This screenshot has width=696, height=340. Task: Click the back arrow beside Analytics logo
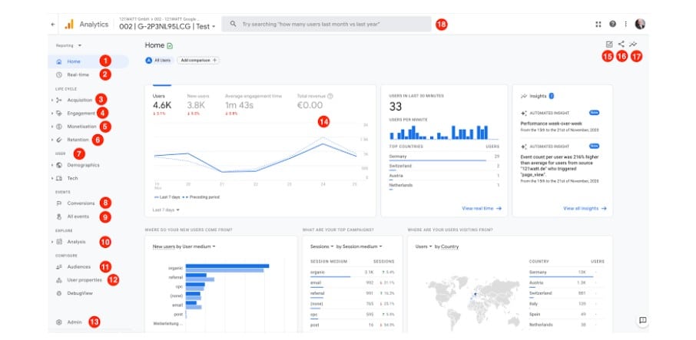tap(52, 25)
